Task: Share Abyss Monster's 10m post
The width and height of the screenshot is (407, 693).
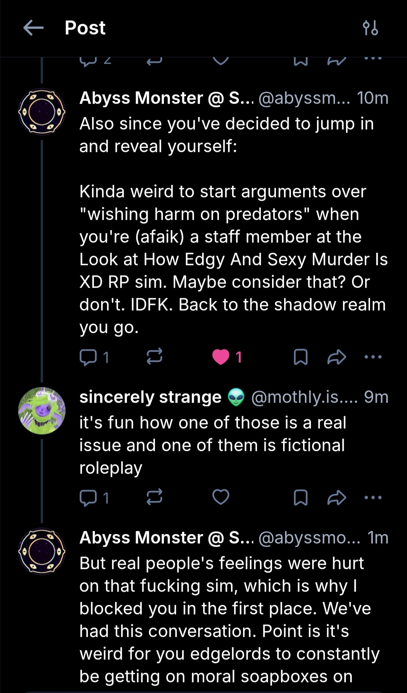Action: click(337, 357)
